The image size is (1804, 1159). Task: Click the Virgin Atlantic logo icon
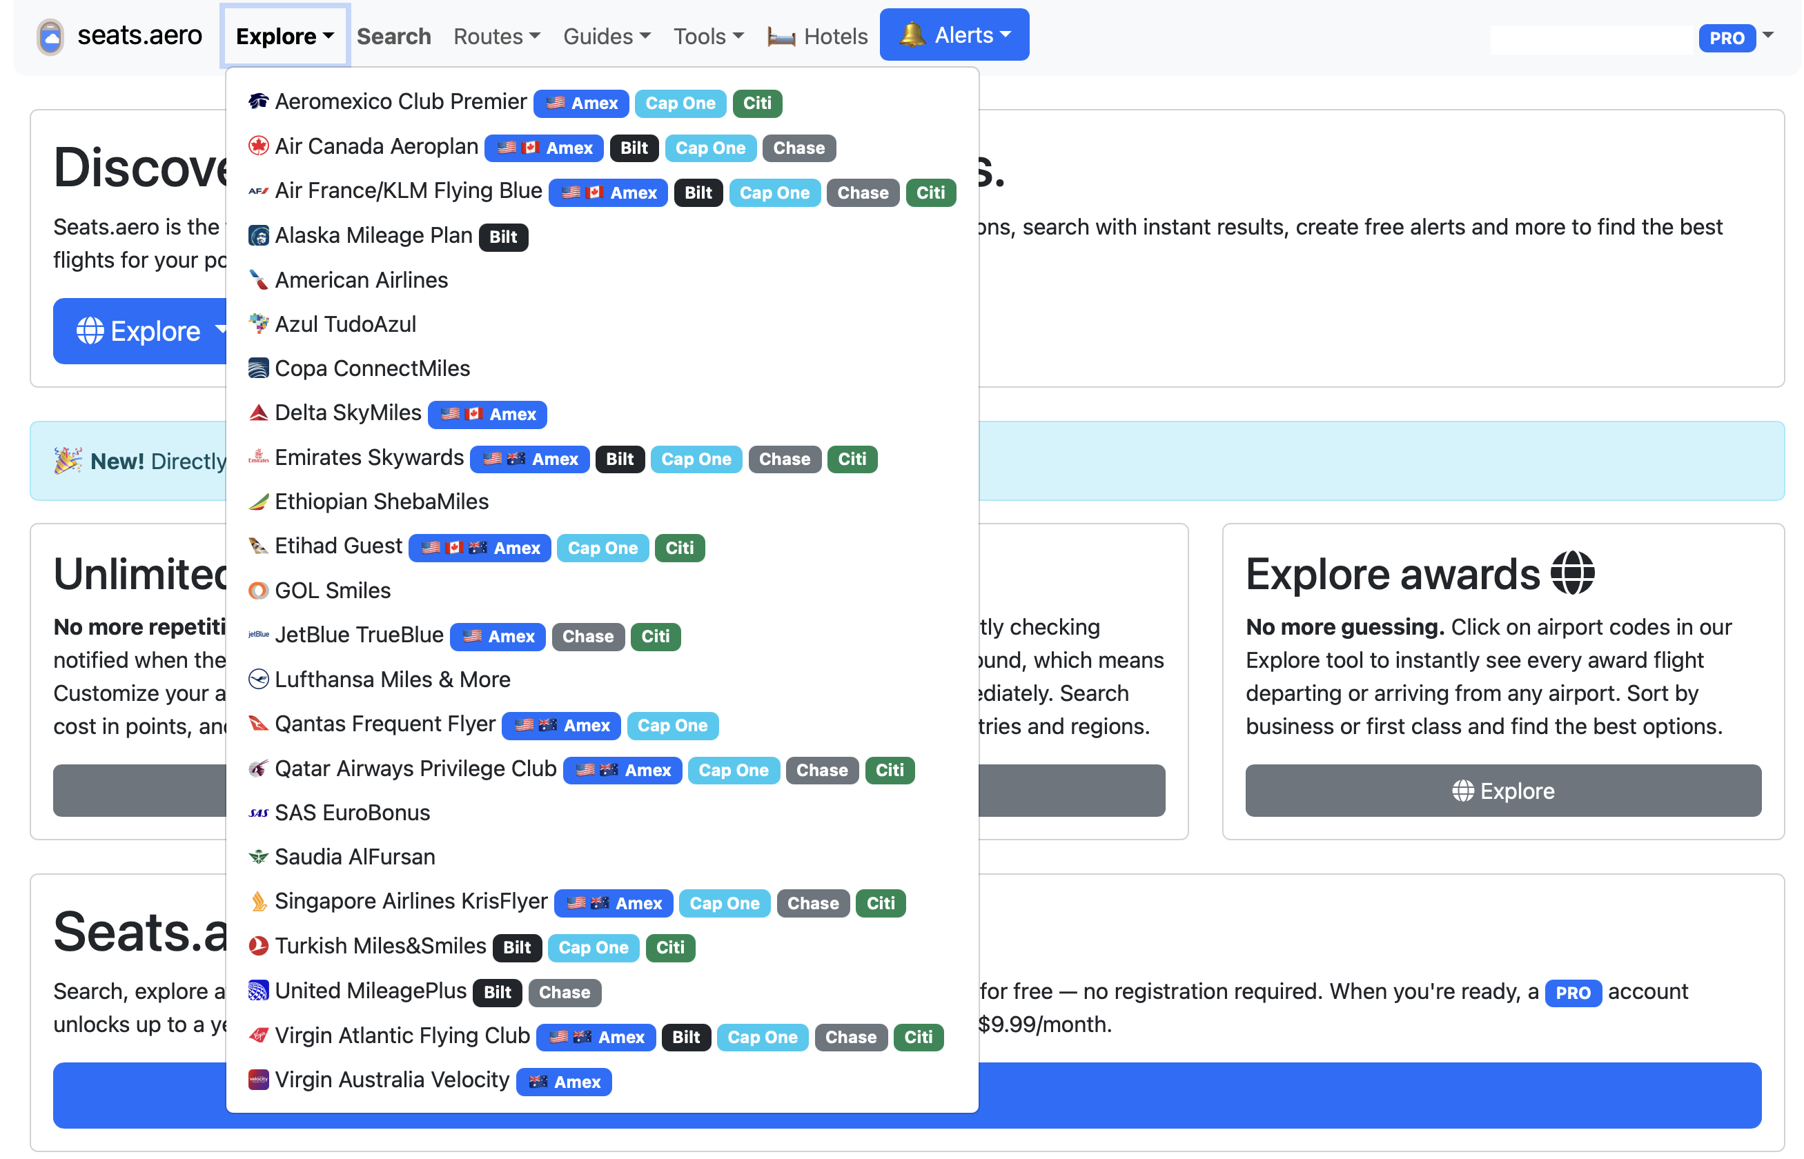point(258,1036)
